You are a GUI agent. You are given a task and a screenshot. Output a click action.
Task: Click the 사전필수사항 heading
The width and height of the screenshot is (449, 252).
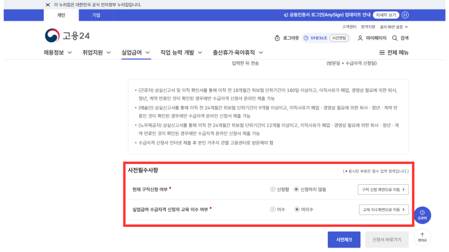point(143,170)
